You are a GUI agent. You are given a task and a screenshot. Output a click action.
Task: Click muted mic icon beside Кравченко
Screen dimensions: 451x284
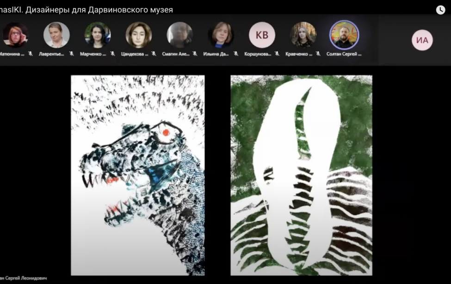click(x=318, y=54)
